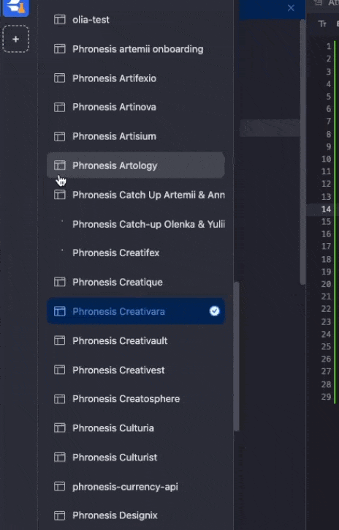Click the checkmark on Phronesis Creativara
Screen dimensions: 339x530
pos(215,311)
